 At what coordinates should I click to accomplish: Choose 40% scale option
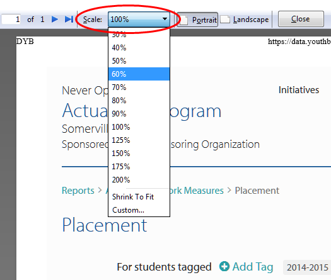click(x=139, y=48)
